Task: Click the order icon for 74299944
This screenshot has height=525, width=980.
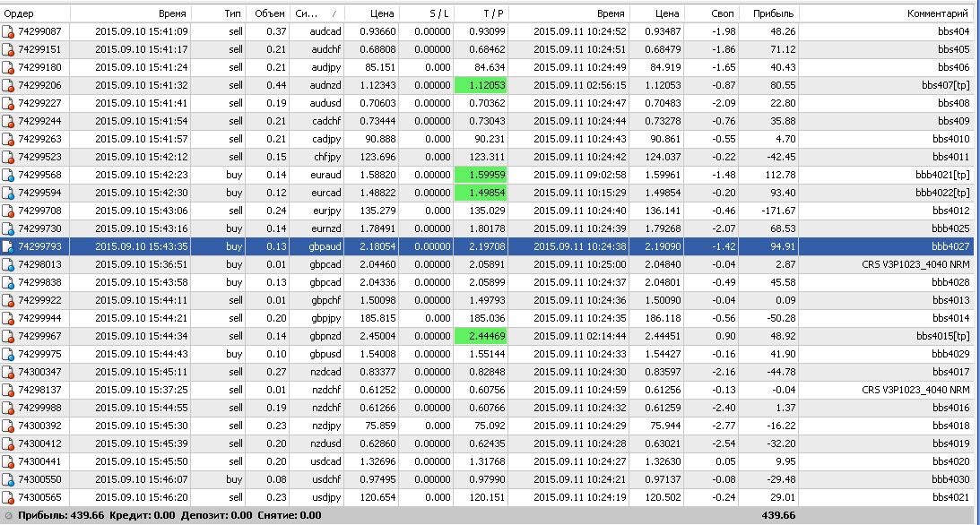Action: pos(8,318)
